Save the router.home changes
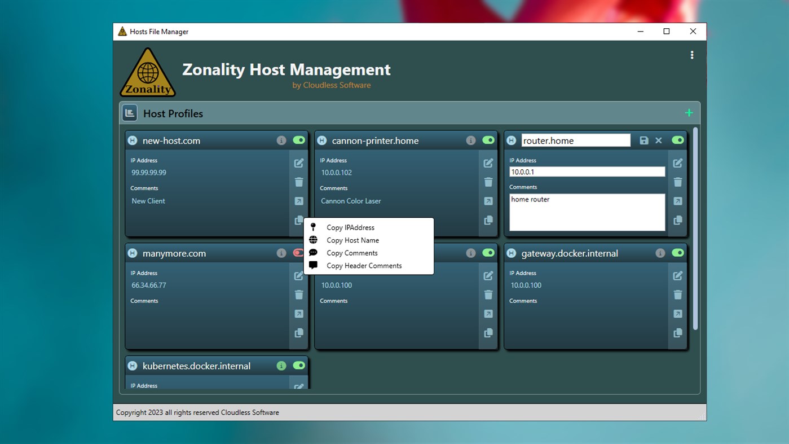This screenshot has height=444, width=789. (644, 140)
